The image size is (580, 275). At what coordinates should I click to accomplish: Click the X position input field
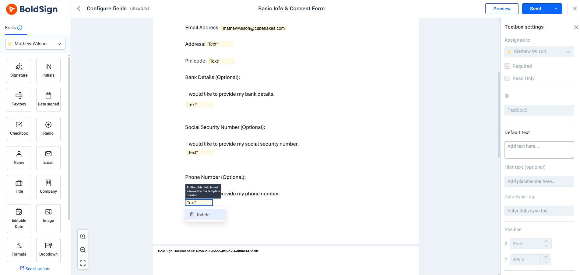pyautogui.click(x=526, y=244)
